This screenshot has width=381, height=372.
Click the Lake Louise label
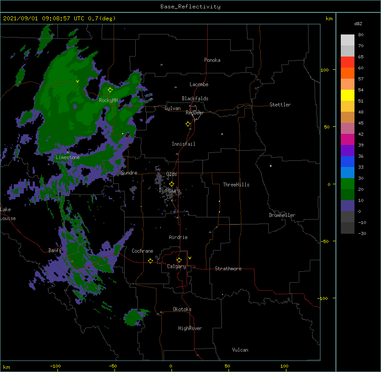pos(8,214)
